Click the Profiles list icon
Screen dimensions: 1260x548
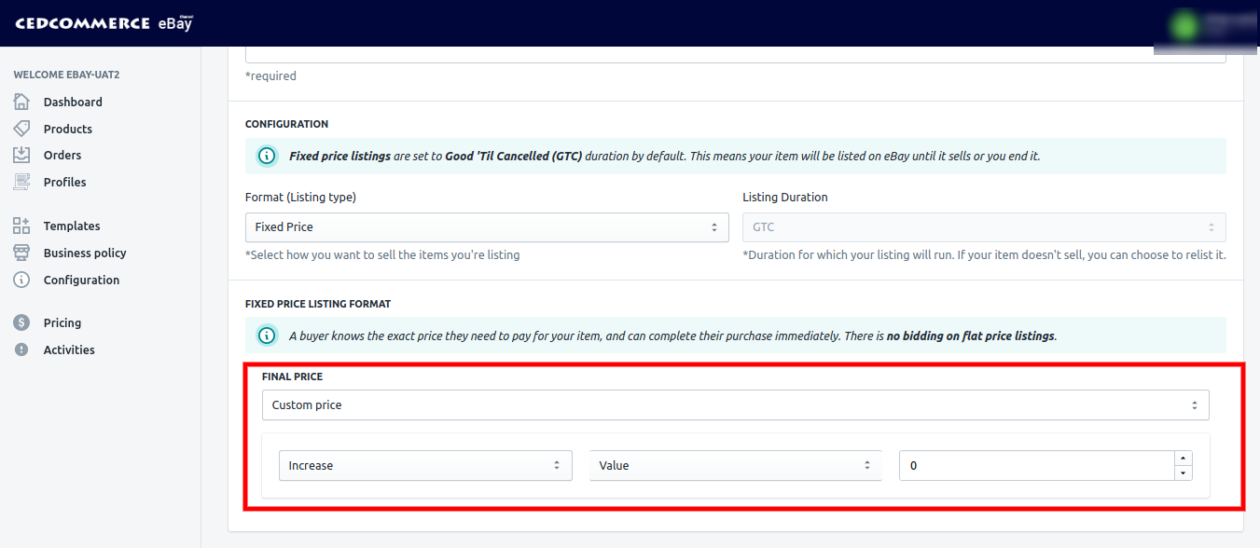pyautogui.click(x=21, y=182)
